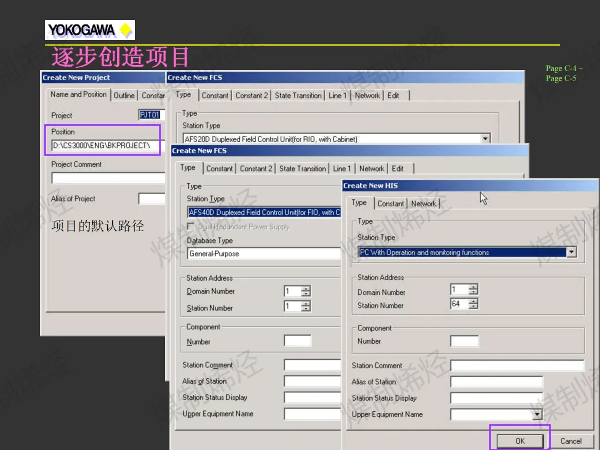
Task: Click HIS Component Number field
Action: point(464,341)
